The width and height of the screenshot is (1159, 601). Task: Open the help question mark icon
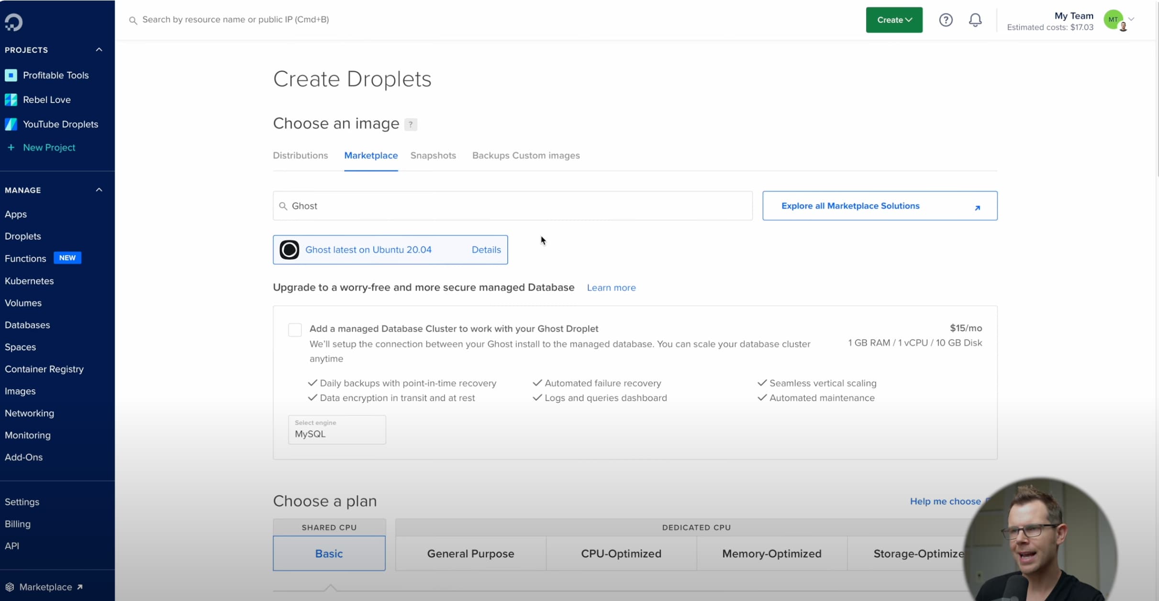(x=946, y=20)
